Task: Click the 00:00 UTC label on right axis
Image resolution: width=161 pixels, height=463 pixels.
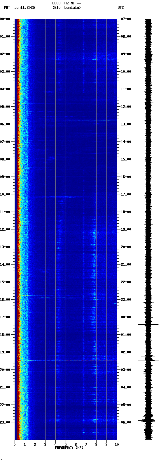Action: pyautogui.click(x=126, y=317)
